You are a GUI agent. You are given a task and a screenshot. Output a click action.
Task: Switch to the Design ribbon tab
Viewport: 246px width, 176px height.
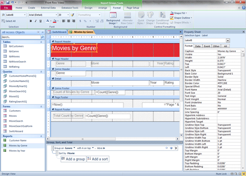[x=88, y=8]
